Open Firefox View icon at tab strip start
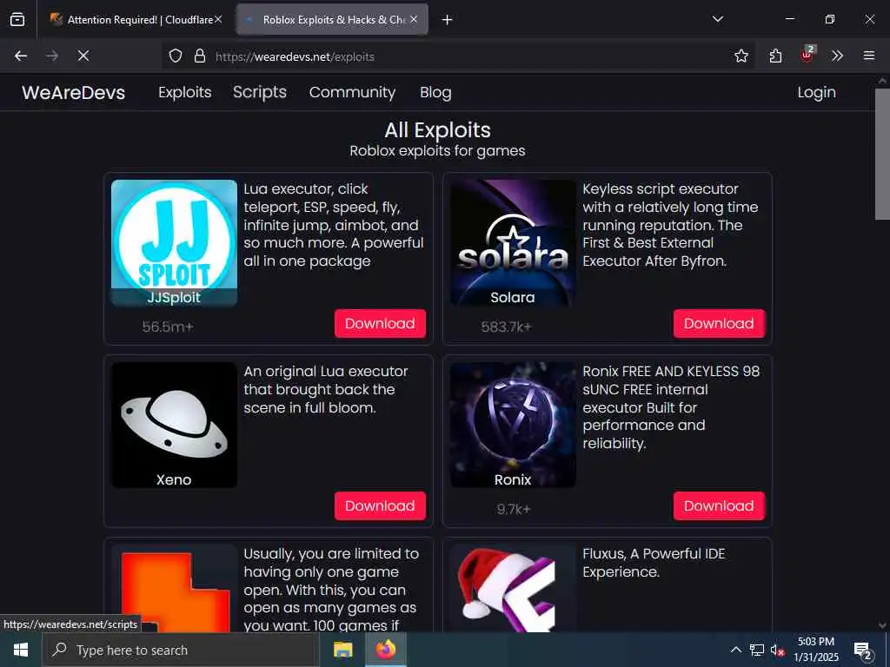This screenshot has width=890, height=667. [x=17, y=19]
